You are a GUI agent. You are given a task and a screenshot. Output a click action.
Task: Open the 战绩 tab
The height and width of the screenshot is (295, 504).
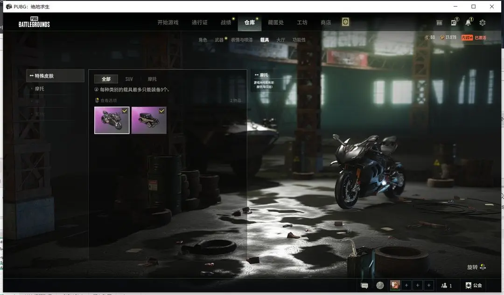pos(226,22)
